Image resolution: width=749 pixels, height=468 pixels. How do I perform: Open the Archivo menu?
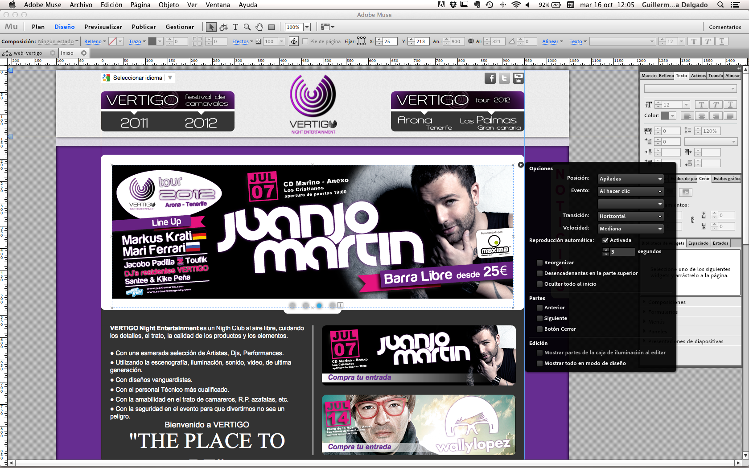(x=81, y=5)
